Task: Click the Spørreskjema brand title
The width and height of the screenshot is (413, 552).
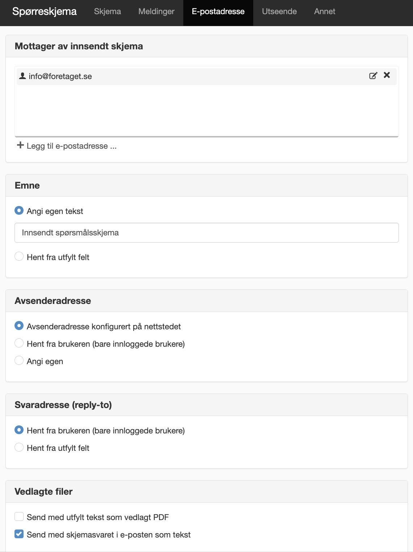Action: pyautogui.click(x=45, y=12)
